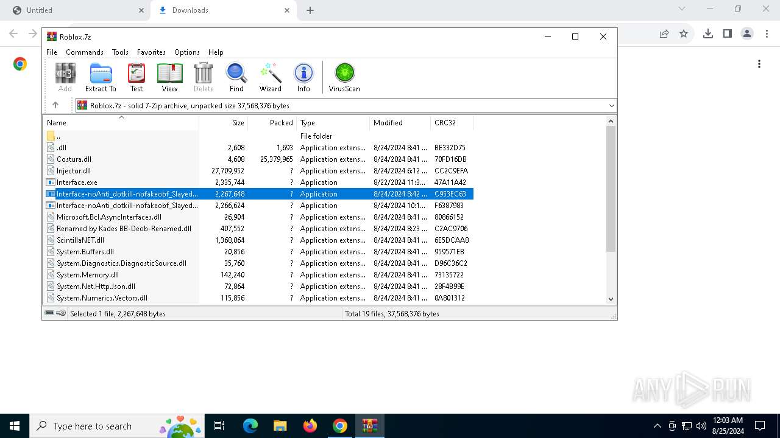Run the Test archive tool
The image size is (780, 438).
136,77
